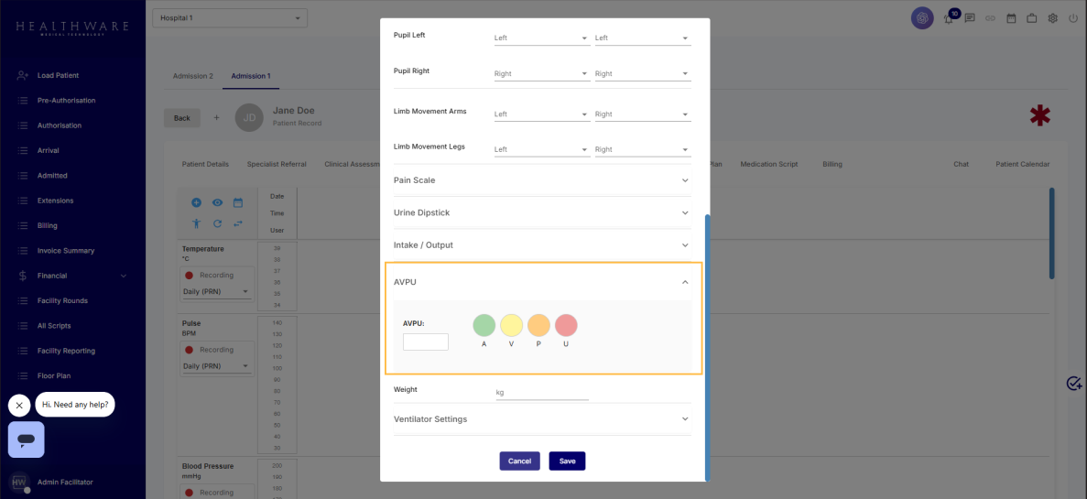Click the calendar icon in top bar

(x=1011, y=18)
